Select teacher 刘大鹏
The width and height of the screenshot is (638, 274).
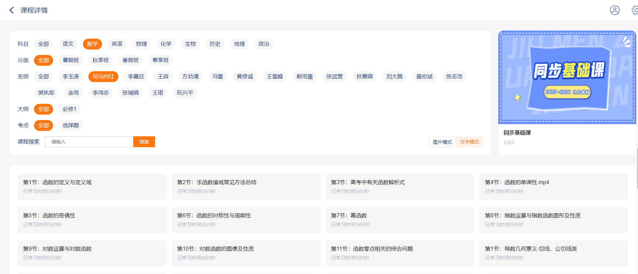click(x=394, y=76)
